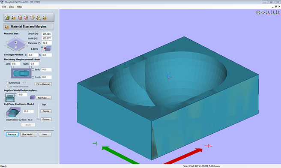Click the XY Origin X field
This screenshot has height=168, width=281.
33,55
